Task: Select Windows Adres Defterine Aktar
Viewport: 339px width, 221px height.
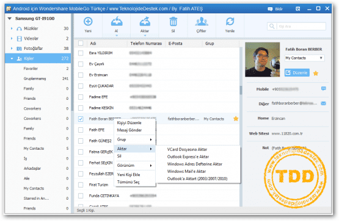Action: [x=198, y=164]
